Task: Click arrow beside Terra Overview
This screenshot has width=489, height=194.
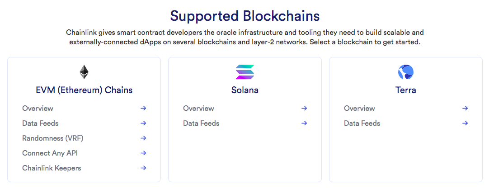Action: (465, 108)
